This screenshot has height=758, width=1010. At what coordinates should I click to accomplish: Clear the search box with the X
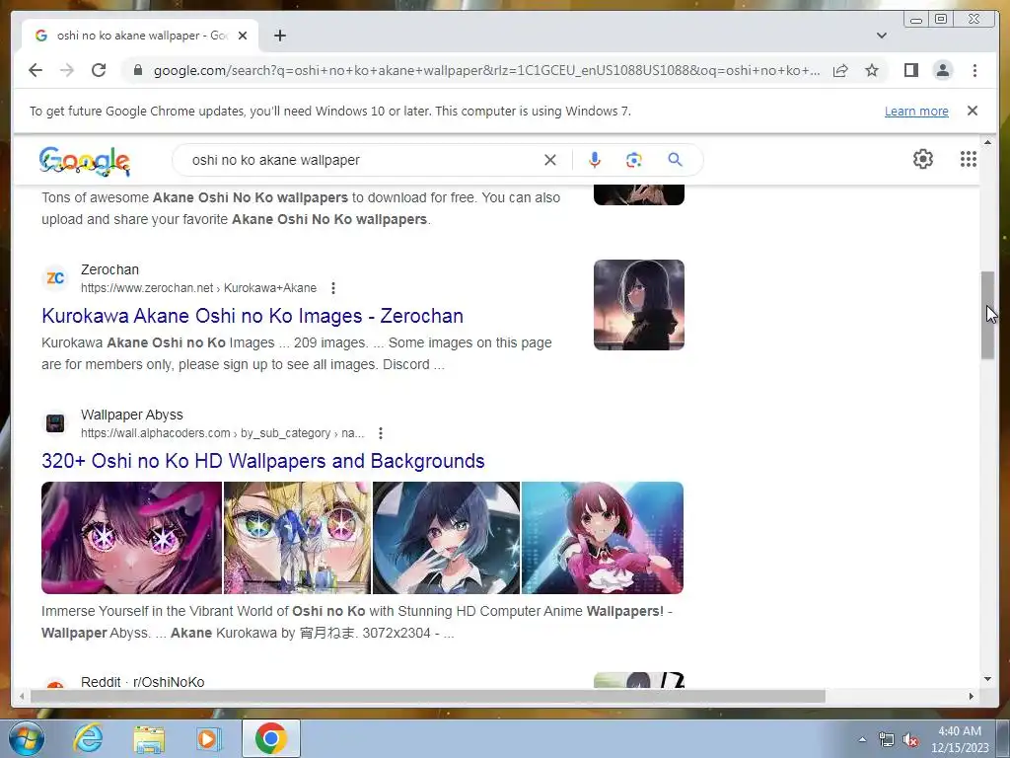[549, 160]
